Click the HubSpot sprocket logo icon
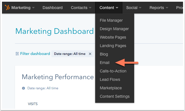Image resolution: width=185 pixels, height=111 pixels. [x=7, y=8]
